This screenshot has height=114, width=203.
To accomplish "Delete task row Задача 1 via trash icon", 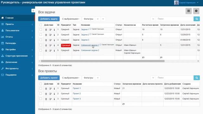I will [x=46, y=30].
